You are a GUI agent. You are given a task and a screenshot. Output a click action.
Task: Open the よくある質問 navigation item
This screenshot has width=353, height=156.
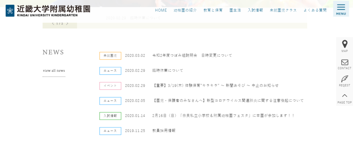[x=315, y=10]
